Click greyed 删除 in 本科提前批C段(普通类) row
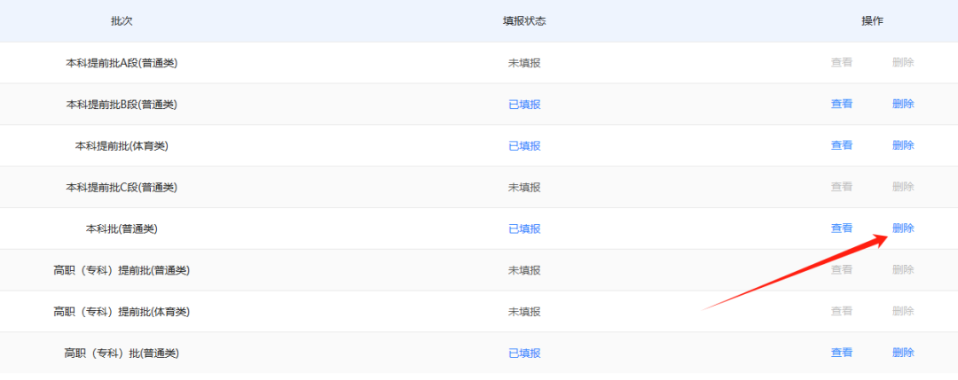958x380 pixels. point(903,187)
